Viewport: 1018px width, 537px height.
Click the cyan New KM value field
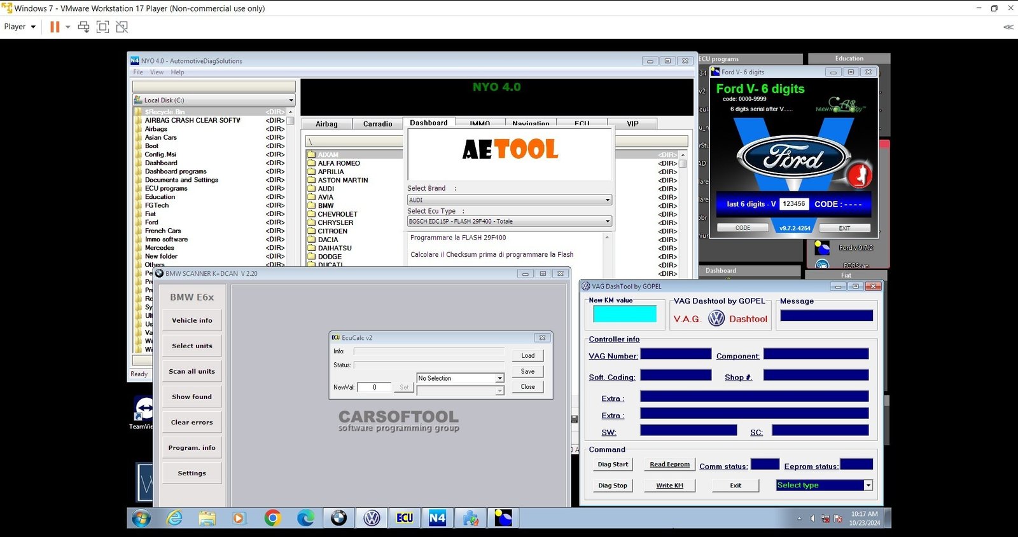(x=624, y=314)
